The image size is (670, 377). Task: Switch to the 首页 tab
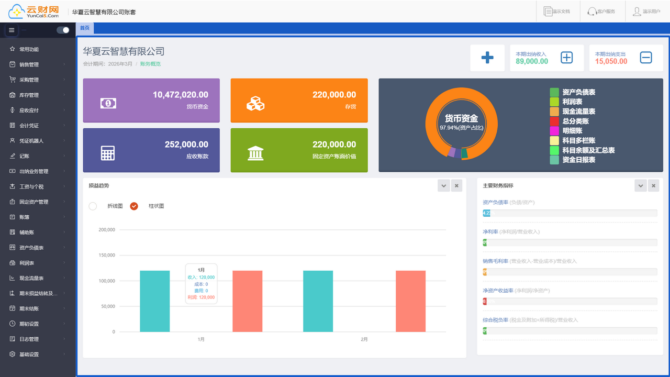tap(85, 28)
